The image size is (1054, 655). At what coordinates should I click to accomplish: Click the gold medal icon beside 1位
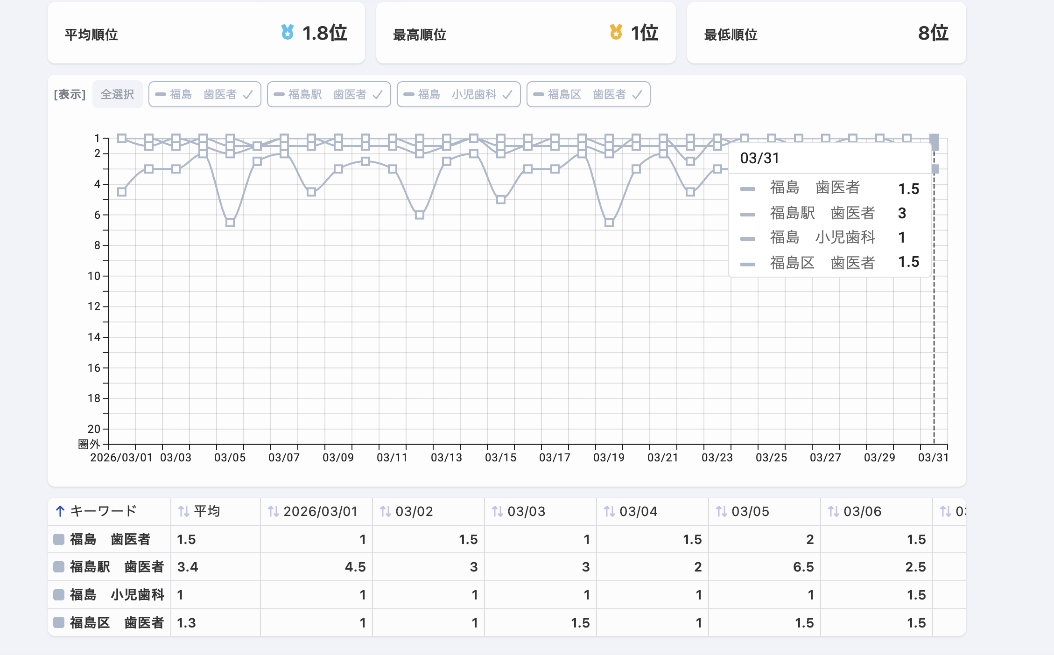616,32
